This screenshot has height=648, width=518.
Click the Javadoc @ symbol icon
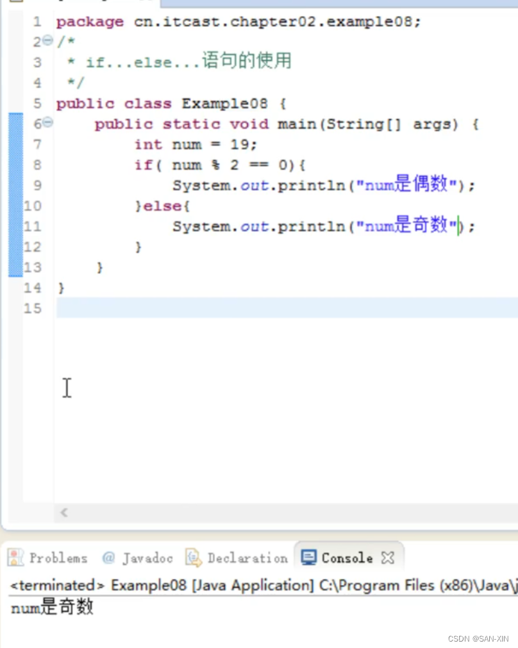(108, 557)
